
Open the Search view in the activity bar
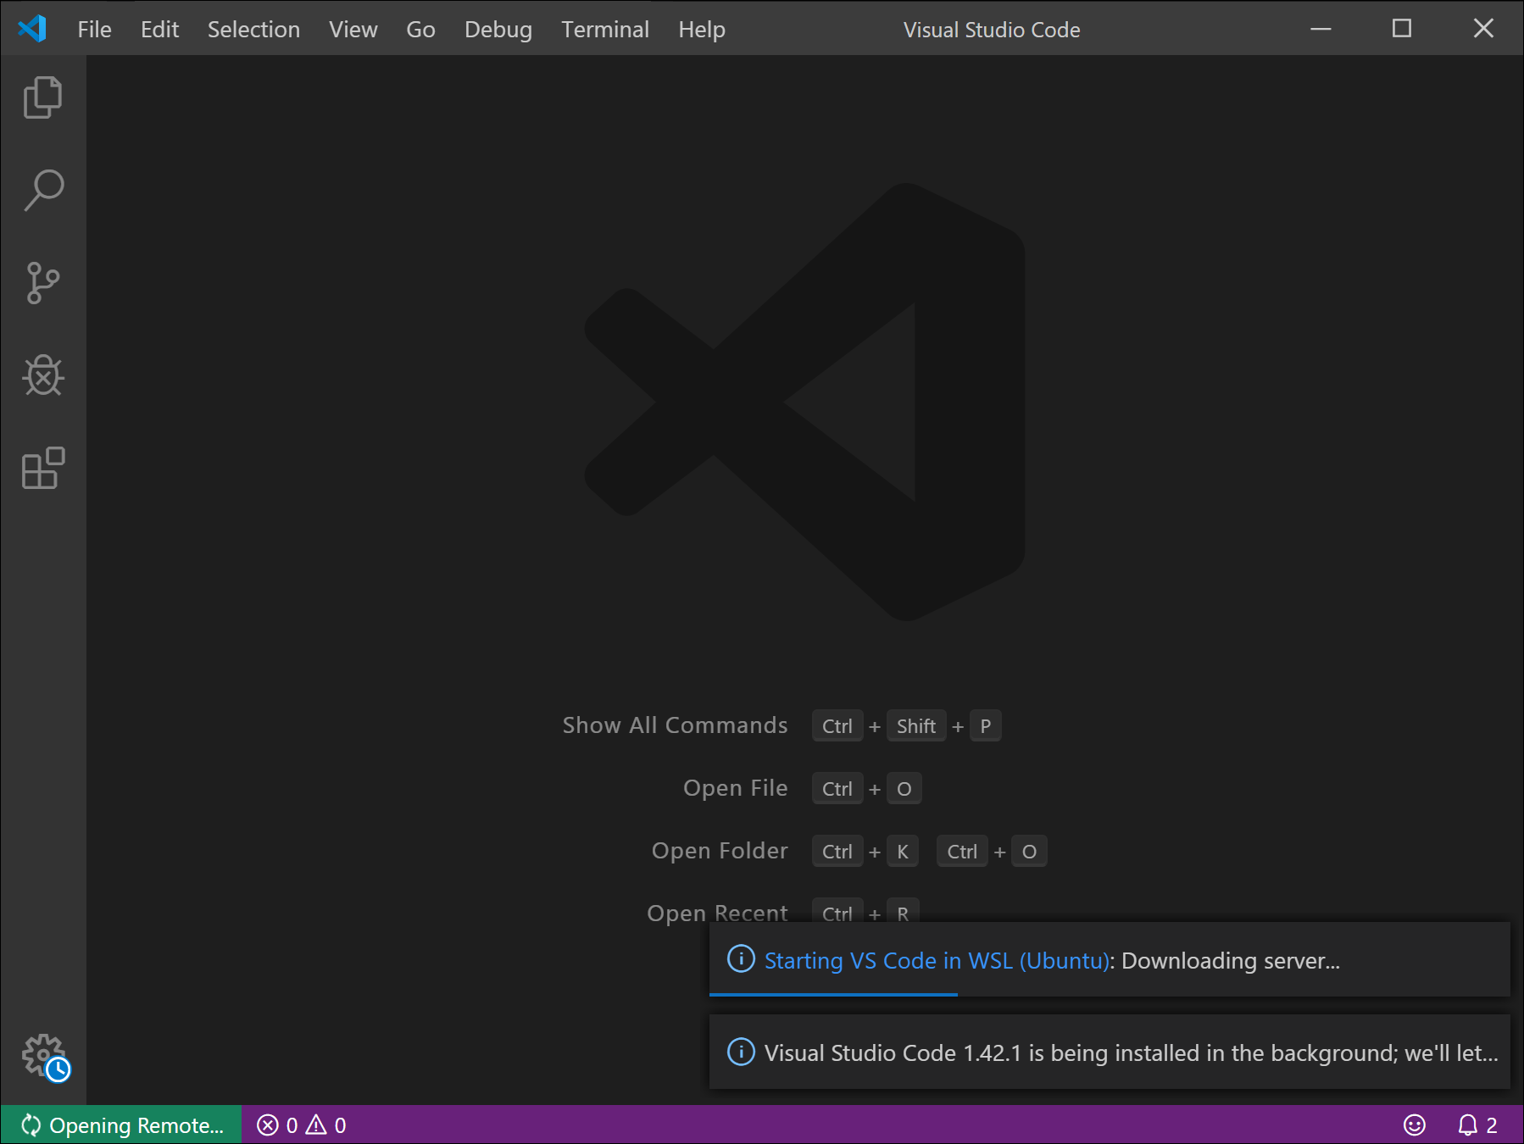click(42, 189)
